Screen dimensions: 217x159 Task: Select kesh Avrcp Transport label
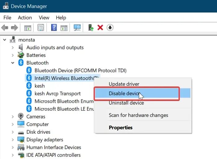point(58,94)
